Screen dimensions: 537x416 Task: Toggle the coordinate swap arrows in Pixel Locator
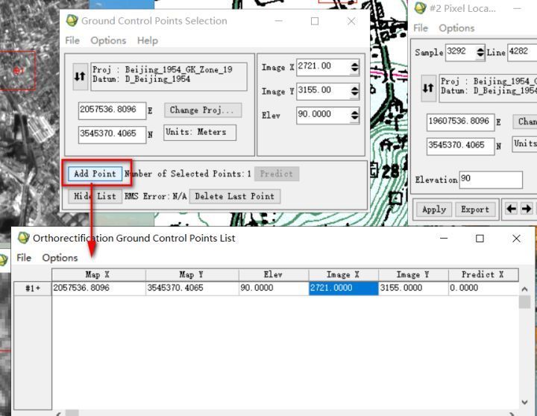click(428, 88)
